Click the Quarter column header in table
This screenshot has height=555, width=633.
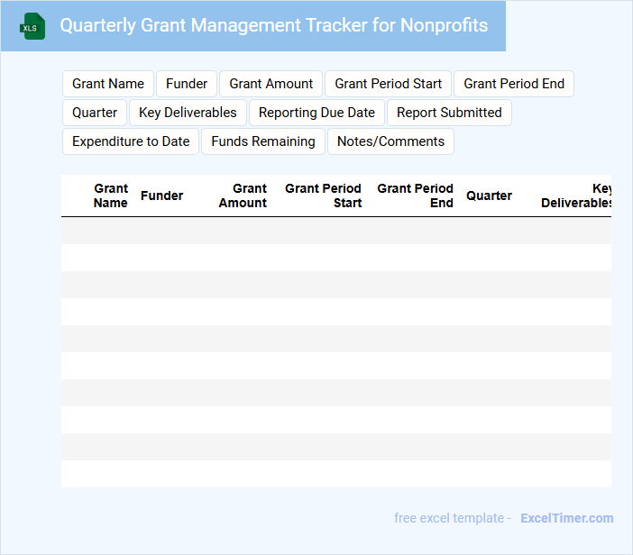(489, 196)
